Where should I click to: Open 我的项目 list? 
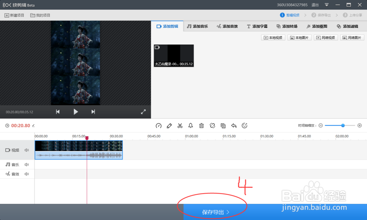click(x=40, y=15)
